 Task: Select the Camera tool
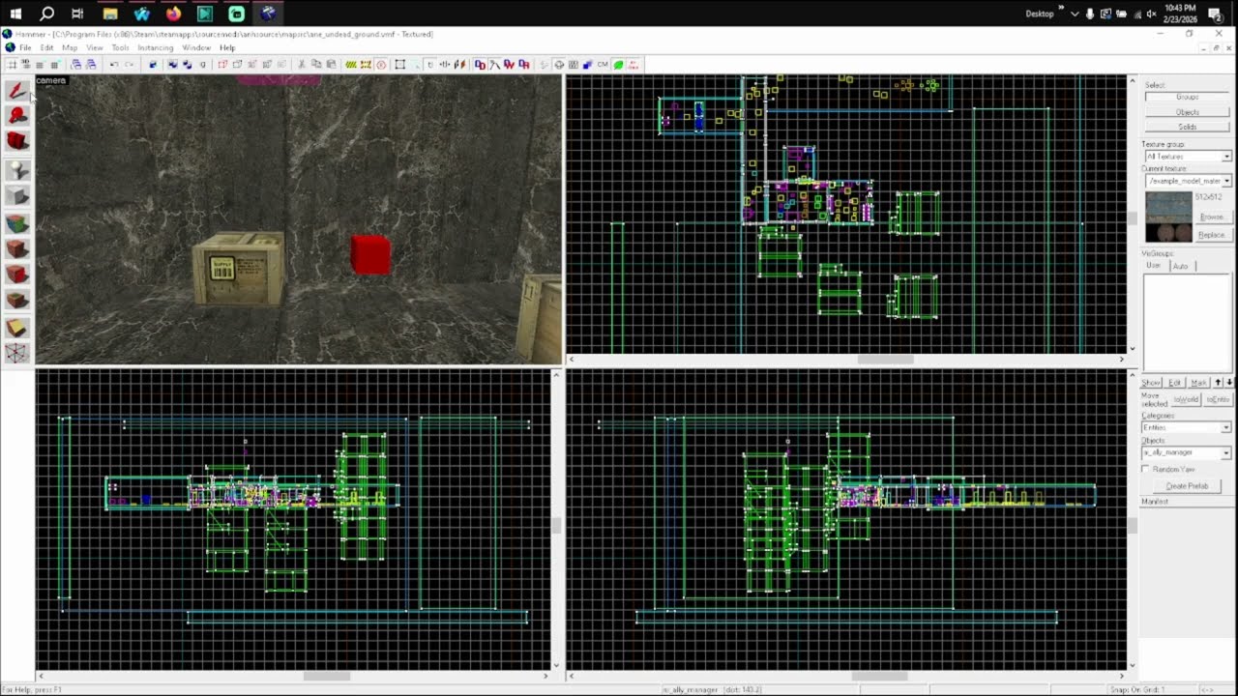tap(16, 141)
